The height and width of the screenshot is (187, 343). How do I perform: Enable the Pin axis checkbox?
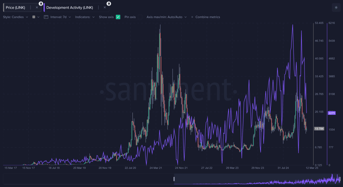pos(140,17)
